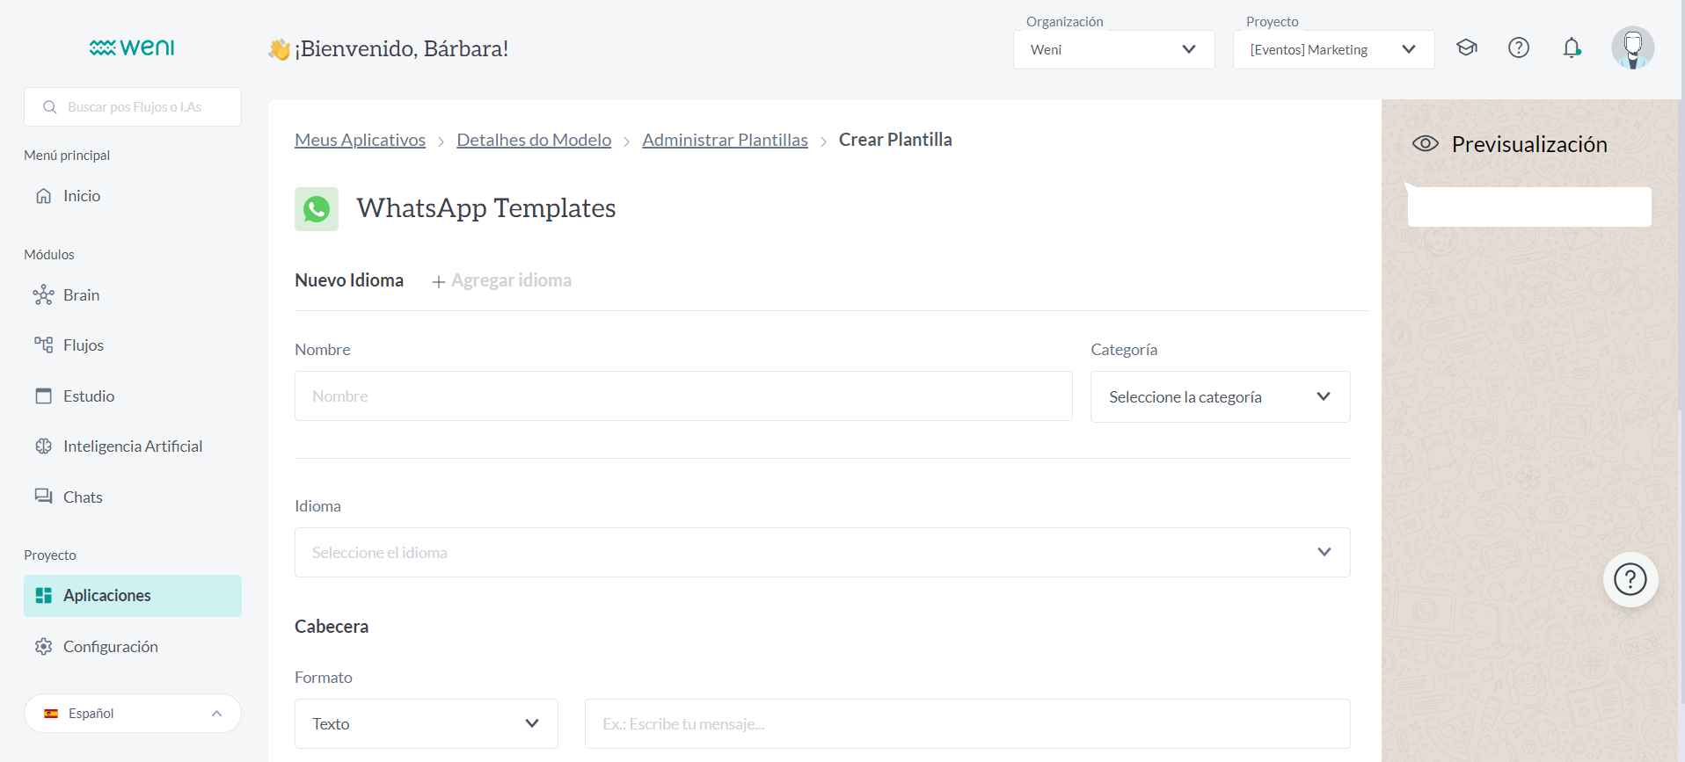
Task: Open the Español language selector
Action: [x=133, y=714]
